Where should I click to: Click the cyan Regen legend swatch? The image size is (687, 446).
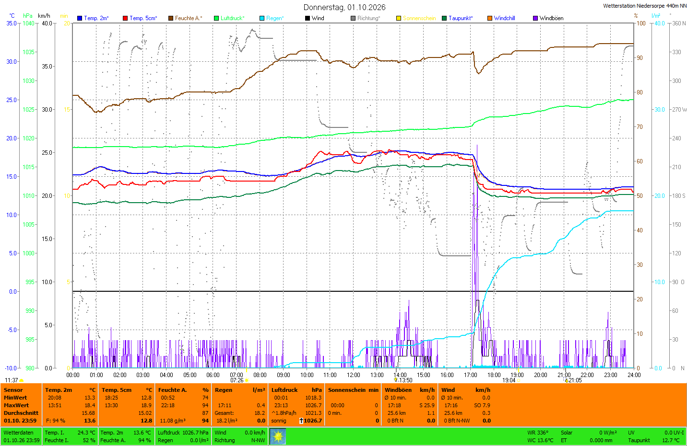coord(262,18)
